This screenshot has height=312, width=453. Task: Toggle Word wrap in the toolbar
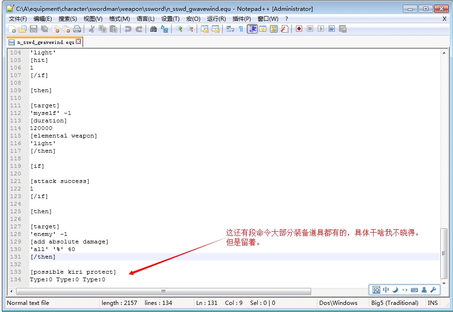pyautogui.click(x=230, y=29)
